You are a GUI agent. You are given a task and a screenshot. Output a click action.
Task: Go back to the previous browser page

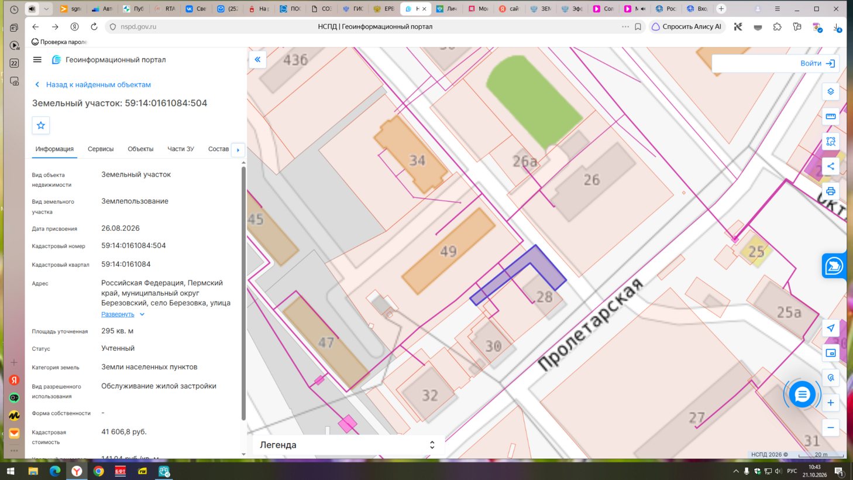(x=36, y=26)
